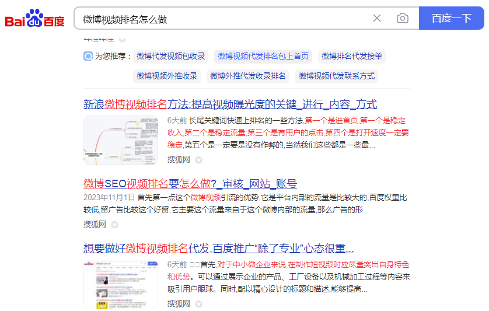Image resolution: width=489 pixels, height=311 pixels.
Task: Expand dropdown arrow beside third result's 搜狐网
Action: (198, 304)
